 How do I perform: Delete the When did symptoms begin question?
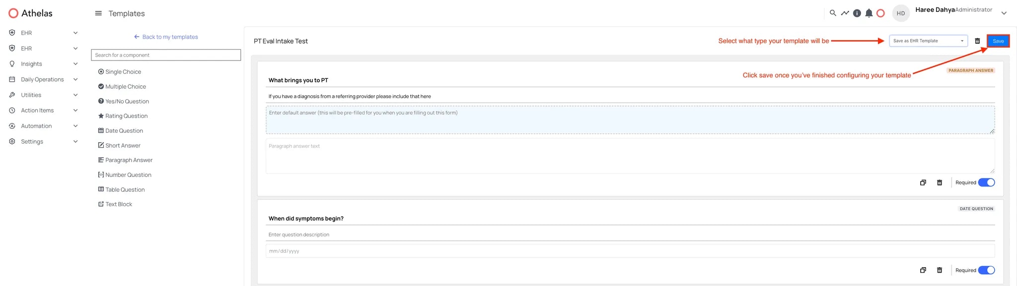pyautogui.click(x=940, y=270)
